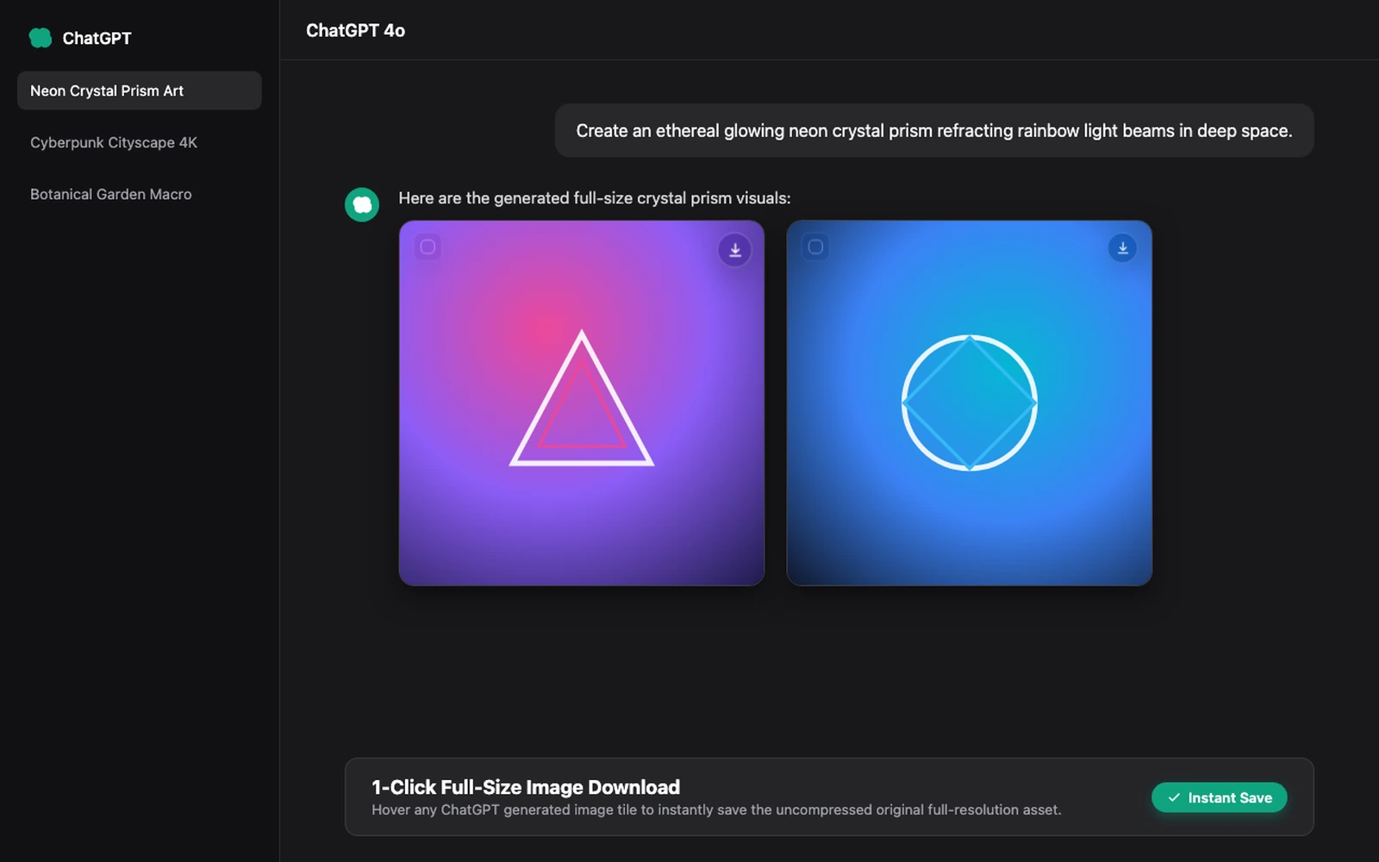The image size is (1379, 862).
Task: Download the purple triangle prism image
Action: [735, 250]
